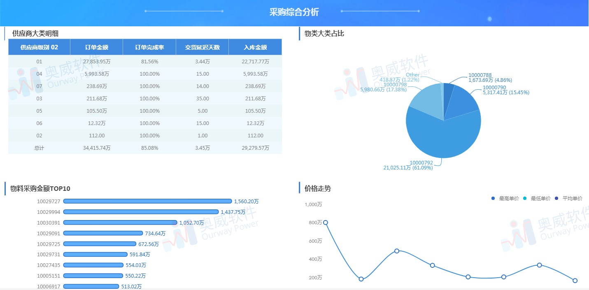This screenshot has width=589, height=290.
Task: Click the 5,317.41万 (15.45%) pie label
Action: (506, 93)
